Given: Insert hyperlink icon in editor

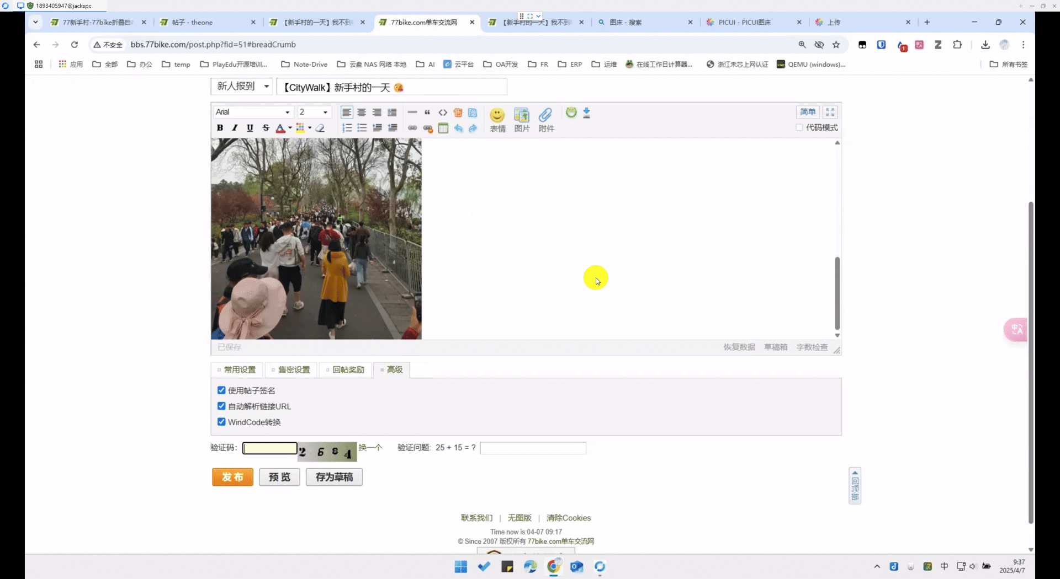Looking at the screenshot, I should 412,128.
